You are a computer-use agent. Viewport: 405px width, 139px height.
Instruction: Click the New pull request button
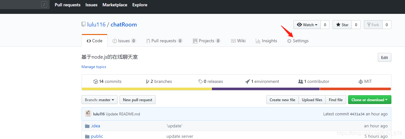138,100
